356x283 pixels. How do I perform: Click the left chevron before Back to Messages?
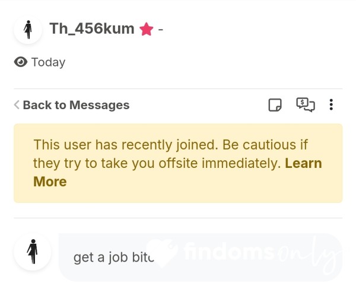click(17, 105)
